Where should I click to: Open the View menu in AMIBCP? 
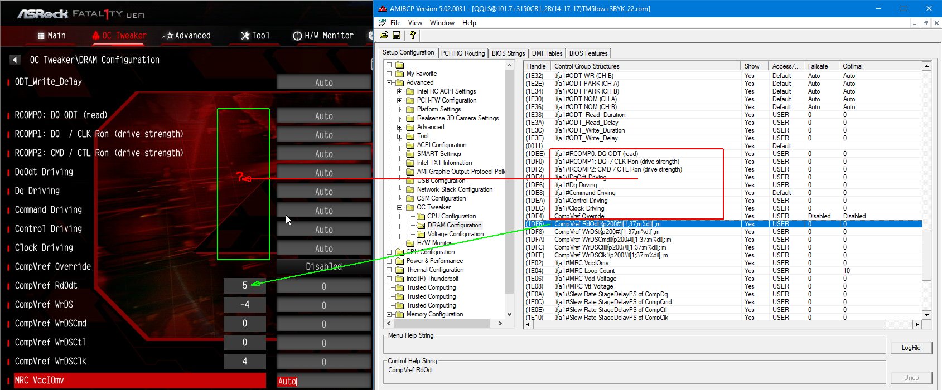coord(415,23)
